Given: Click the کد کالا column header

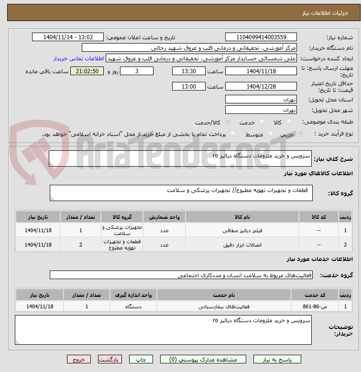Looking at the screenshot, I should click(x=318, y=217).
